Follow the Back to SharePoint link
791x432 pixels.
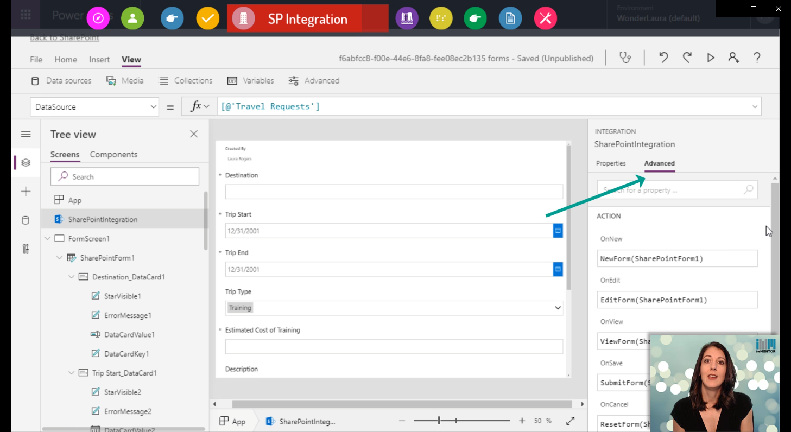(x=65, y=37)
